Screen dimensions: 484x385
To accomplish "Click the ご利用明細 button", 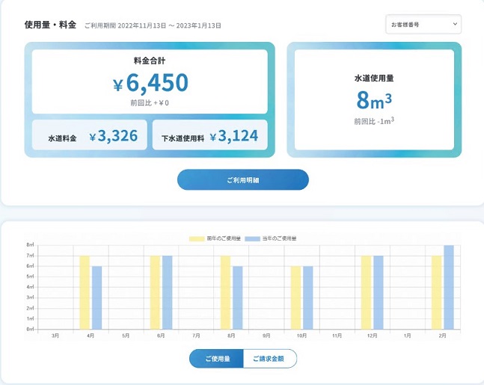I will point(242,180).
